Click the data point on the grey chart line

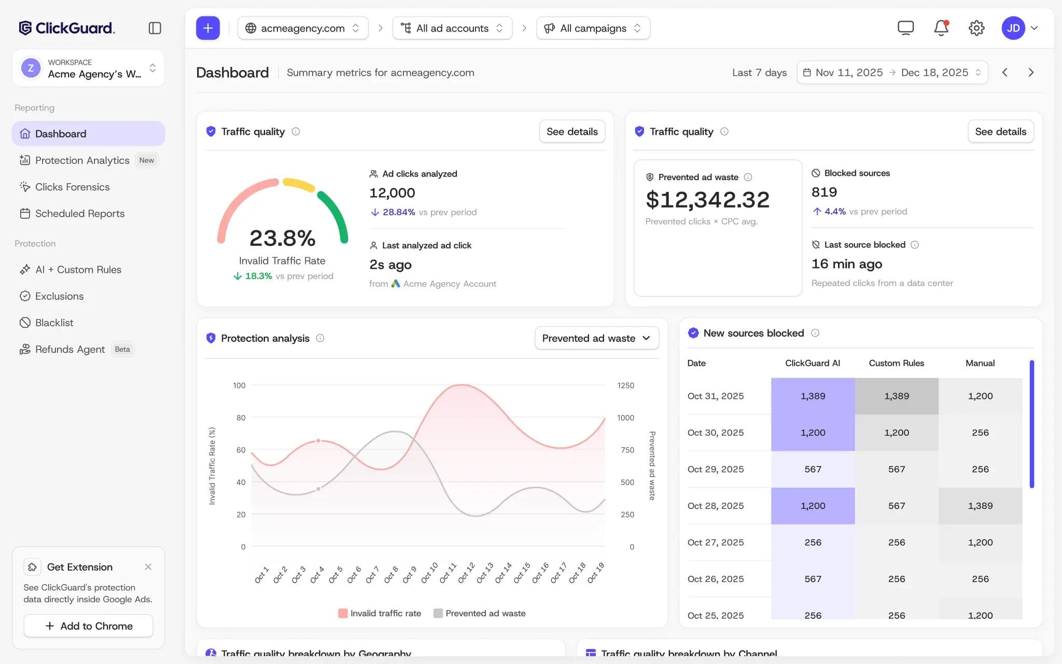[x=318, y=489]
